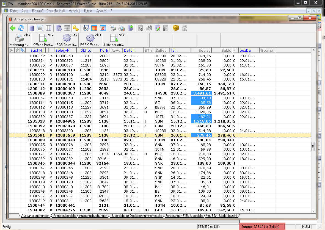
Task: Click the vertical scrollbar thumb
Action: click(x=313, y=146)
